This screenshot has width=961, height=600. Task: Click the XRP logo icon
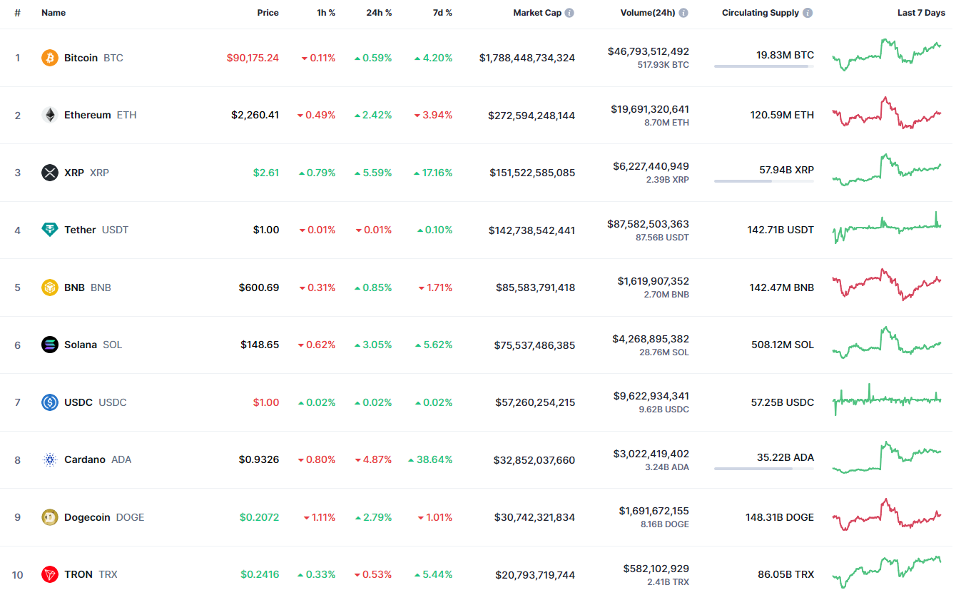click(x=50, y=173)
